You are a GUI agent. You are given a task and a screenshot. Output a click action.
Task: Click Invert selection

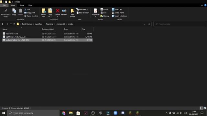click(x=119, y=16)
